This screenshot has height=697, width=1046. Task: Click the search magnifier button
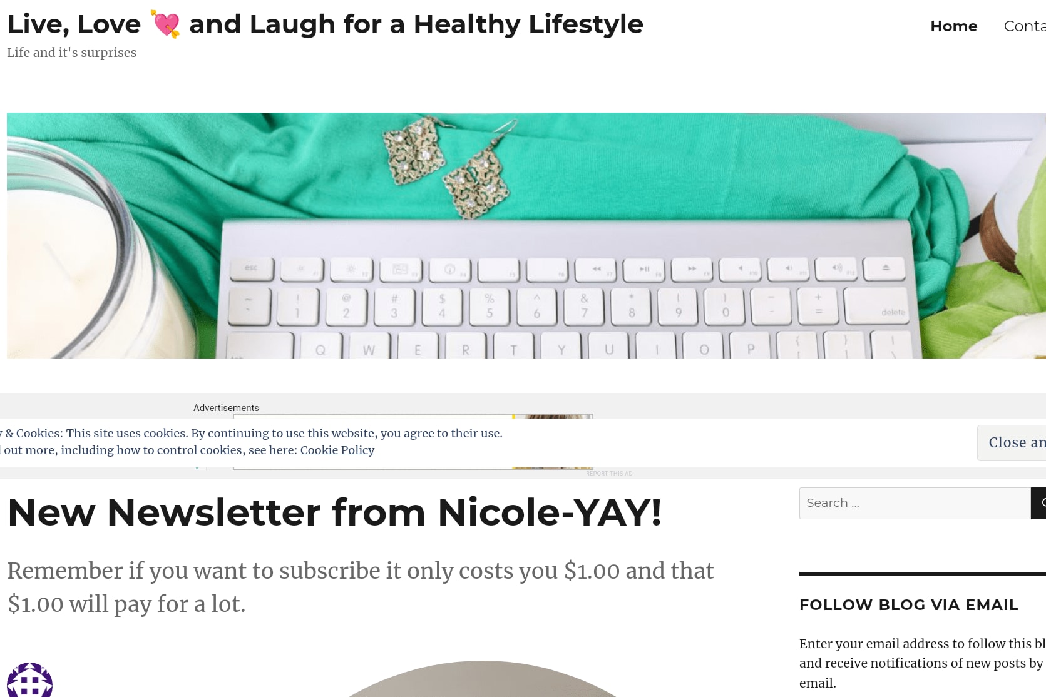tap(1038, 503)
